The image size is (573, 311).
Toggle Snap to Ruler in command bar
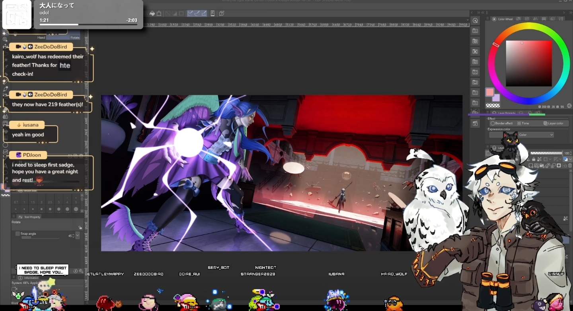[x=190, y=14]
